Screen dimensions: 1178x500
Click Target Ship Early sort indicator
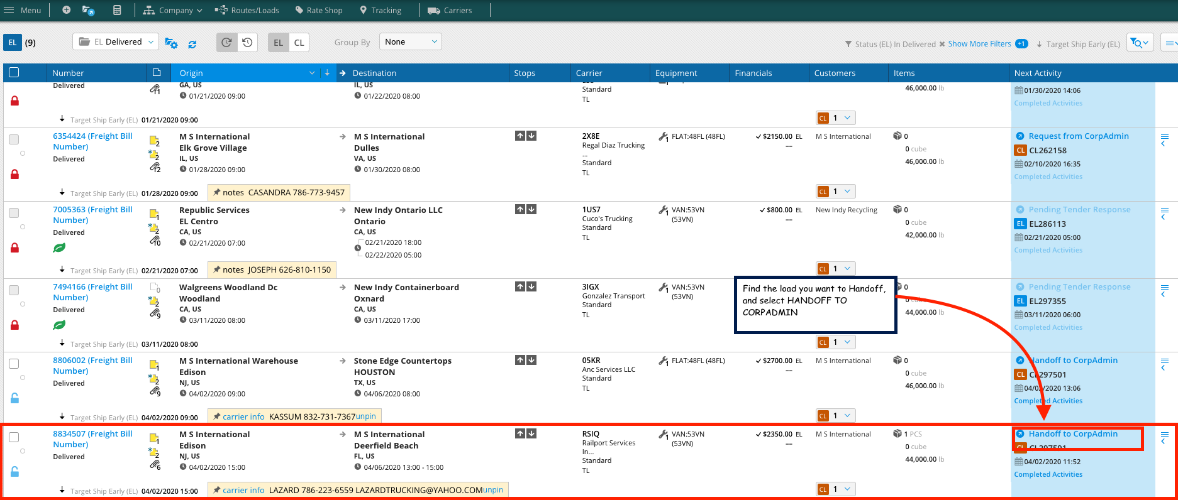pos(1078,44)
